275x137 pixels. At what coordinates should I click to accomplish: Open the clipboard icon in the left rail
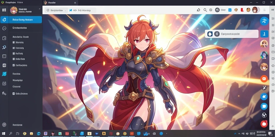(4, 38)
